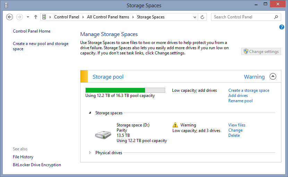
Task: Collapse the Storage spaces group triangle
Action: tap(90, 113)
